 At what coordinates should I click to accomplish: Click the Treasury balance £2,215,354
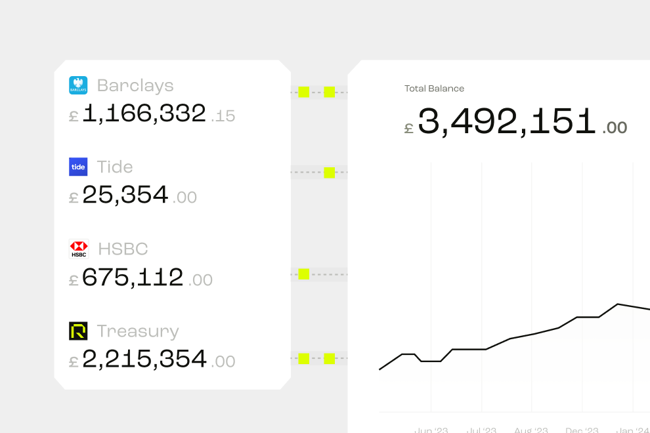tap(152, 359)
